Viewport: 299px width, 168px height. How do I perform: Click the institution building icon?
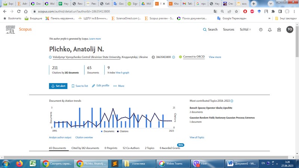pos(279,30)
